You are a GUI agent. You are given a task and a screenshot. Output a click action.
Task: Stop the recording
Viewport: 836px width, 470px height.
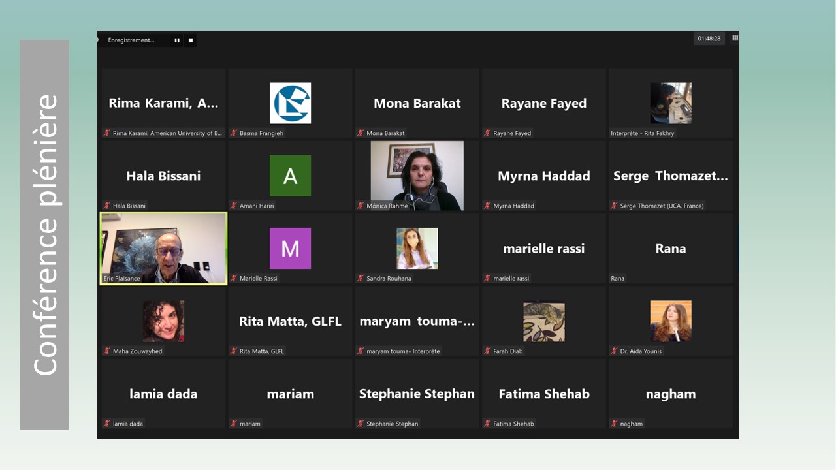click(191, 40)
